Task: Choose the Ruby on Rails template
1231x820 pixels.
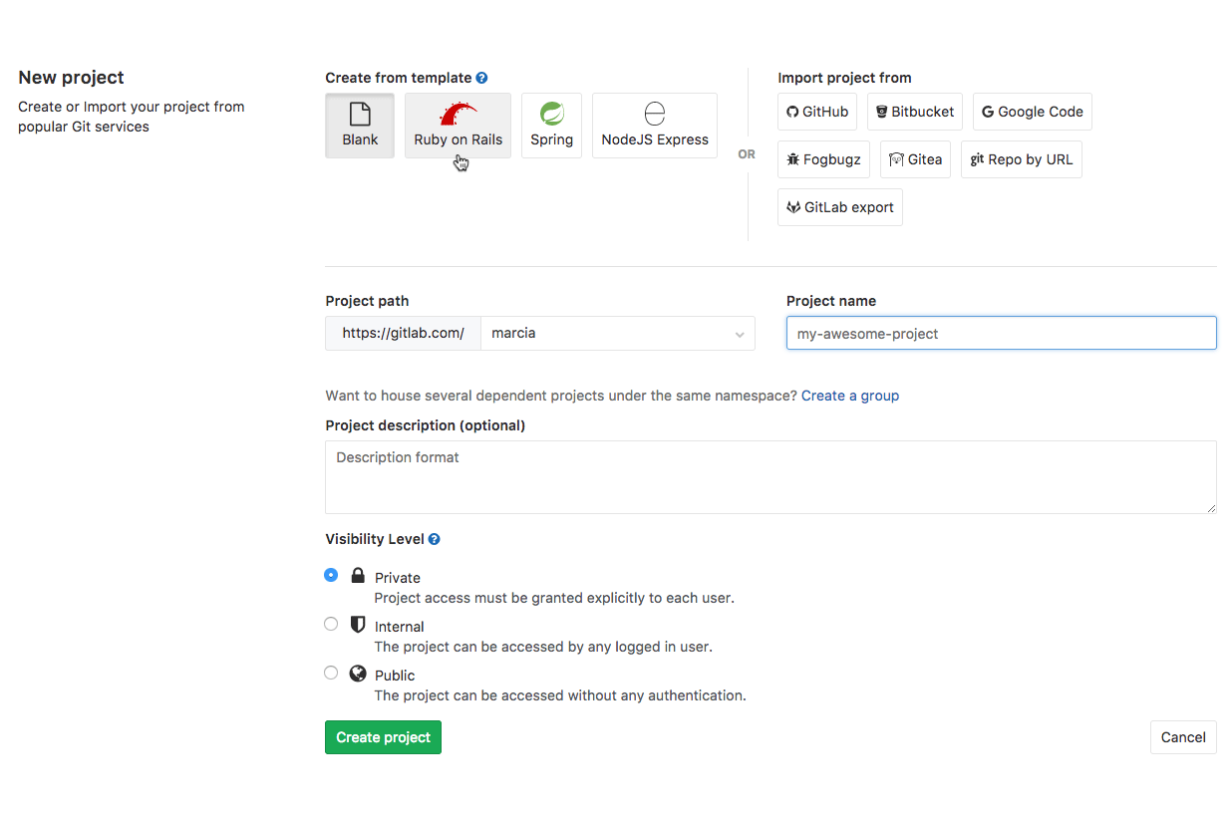Action: click(x=458, y=126)
